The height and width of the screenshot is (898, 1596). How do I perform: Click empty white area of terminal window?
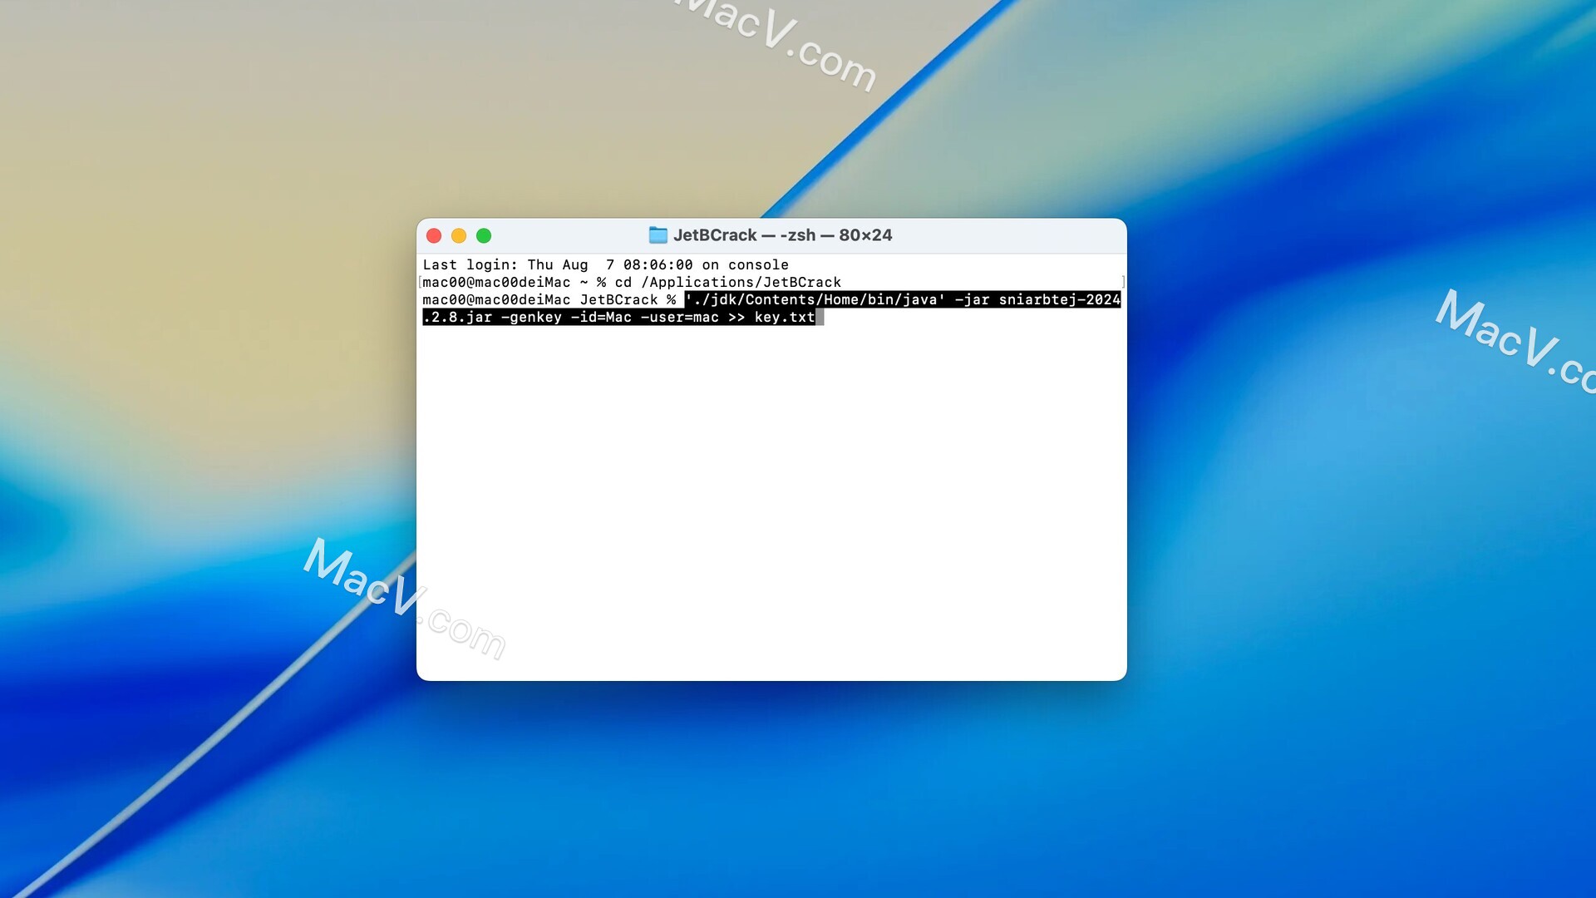click(x=771, y=499)
